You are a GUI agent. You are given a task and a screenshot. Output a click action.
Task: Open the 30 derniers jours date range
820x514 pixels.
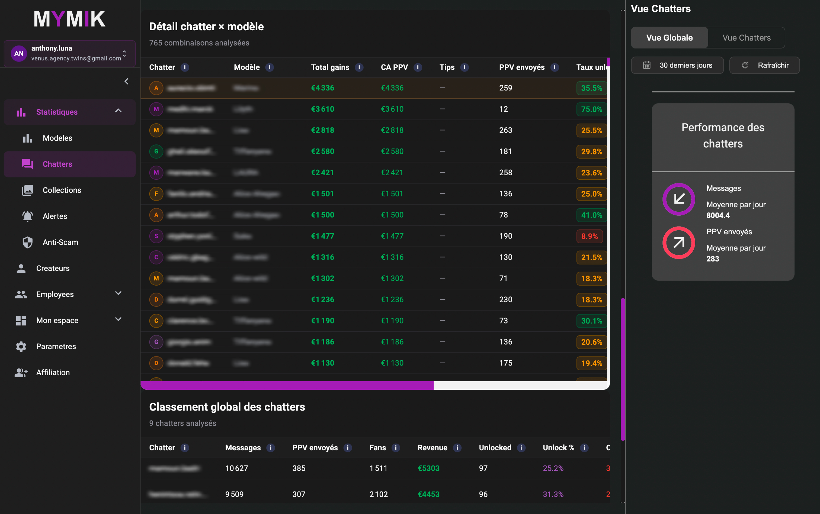[x=677, y=65]
